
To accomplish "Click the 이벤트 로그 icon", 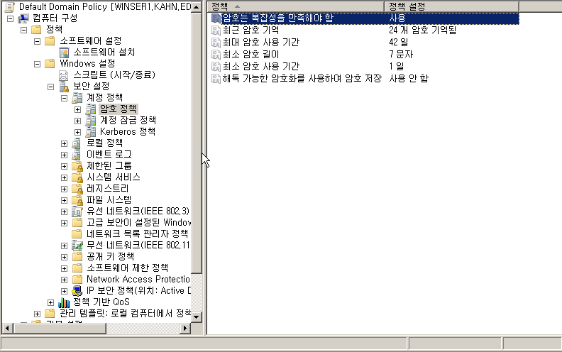I will (x=77, y=155).
